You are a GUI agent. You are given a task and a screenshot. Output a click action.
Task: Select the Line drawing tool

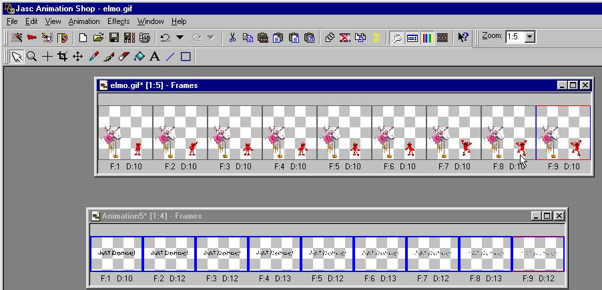click(x=170, y=57)
